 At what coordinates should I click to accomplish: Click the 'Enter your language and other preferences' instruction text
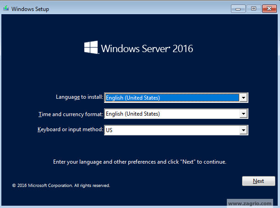click(140, 162)
